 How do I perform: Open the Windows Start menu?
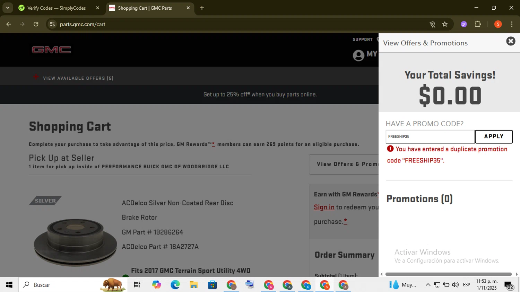click(9, 285)
